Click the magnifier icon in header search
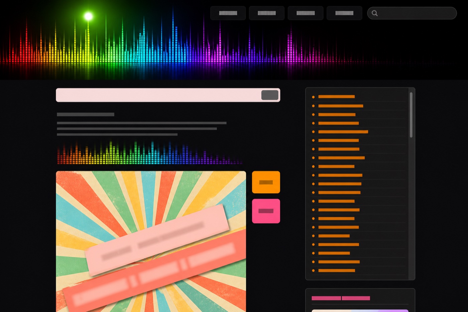This screenshot has height=312, width=468. (375, 13)
